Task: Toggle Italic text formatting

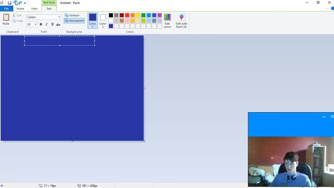Action: tap(46, 25)
